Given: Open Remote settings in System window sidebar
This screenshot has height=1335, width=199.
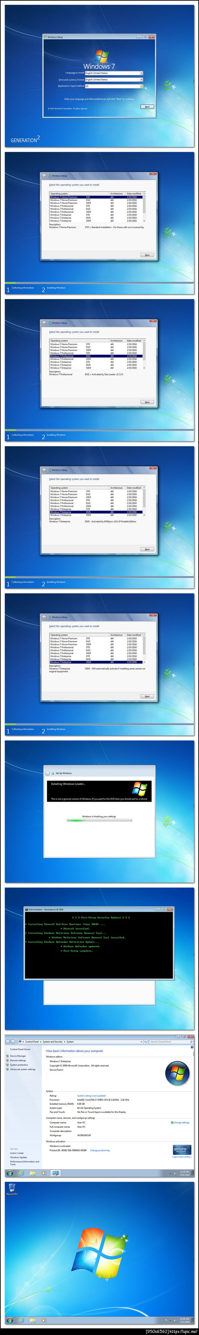Looking at the screenshot, I should (18, 1060).
